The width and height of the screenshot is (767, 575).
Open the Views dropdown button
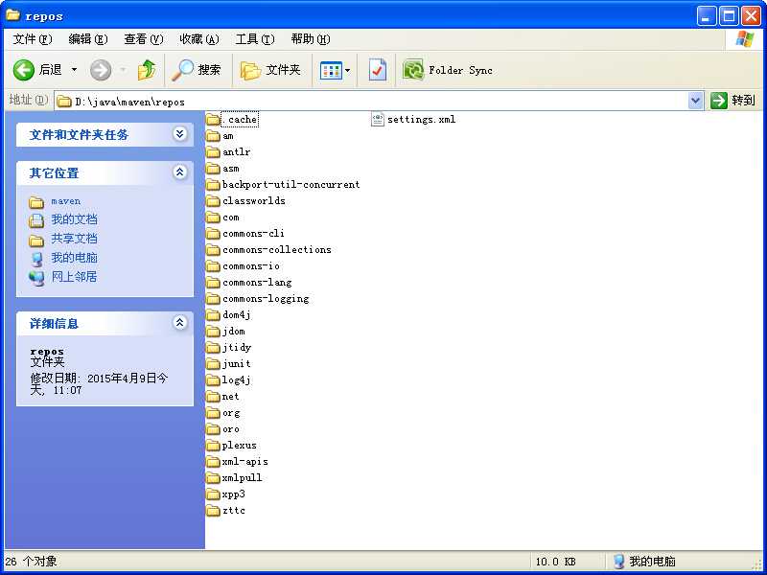pos(335,70)
